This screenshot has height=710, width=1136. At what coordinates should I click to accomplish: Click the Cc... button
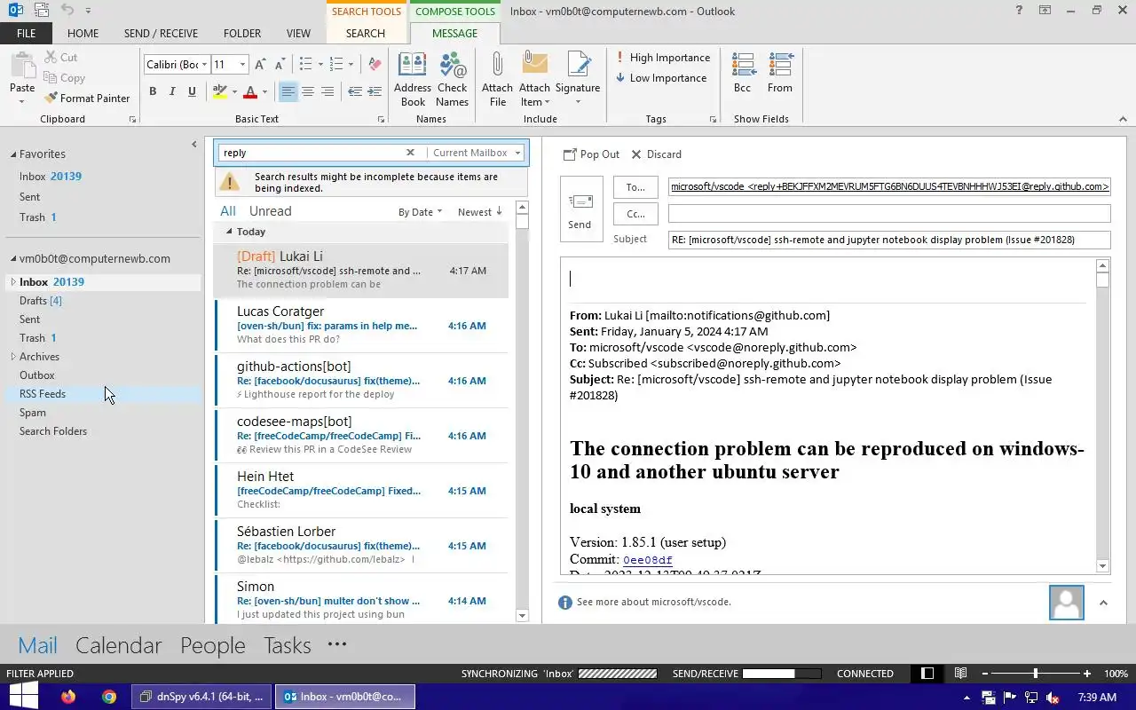(635, 214)
